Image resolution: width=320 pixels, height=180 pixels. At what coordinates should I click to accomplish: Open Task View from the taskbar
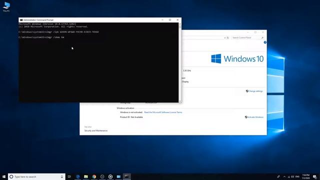[x=69, y=176]
